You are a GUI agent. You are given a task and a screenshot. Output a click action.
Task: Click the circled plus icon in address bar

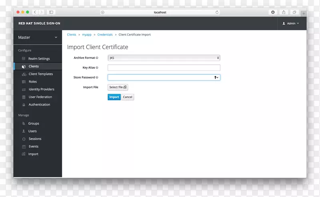[103, 12]
